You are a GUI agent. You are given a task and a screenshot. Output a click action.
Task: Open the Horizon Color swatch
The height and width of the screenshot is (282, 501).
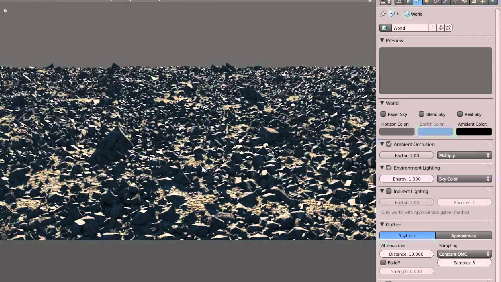(x=397, y=132)
